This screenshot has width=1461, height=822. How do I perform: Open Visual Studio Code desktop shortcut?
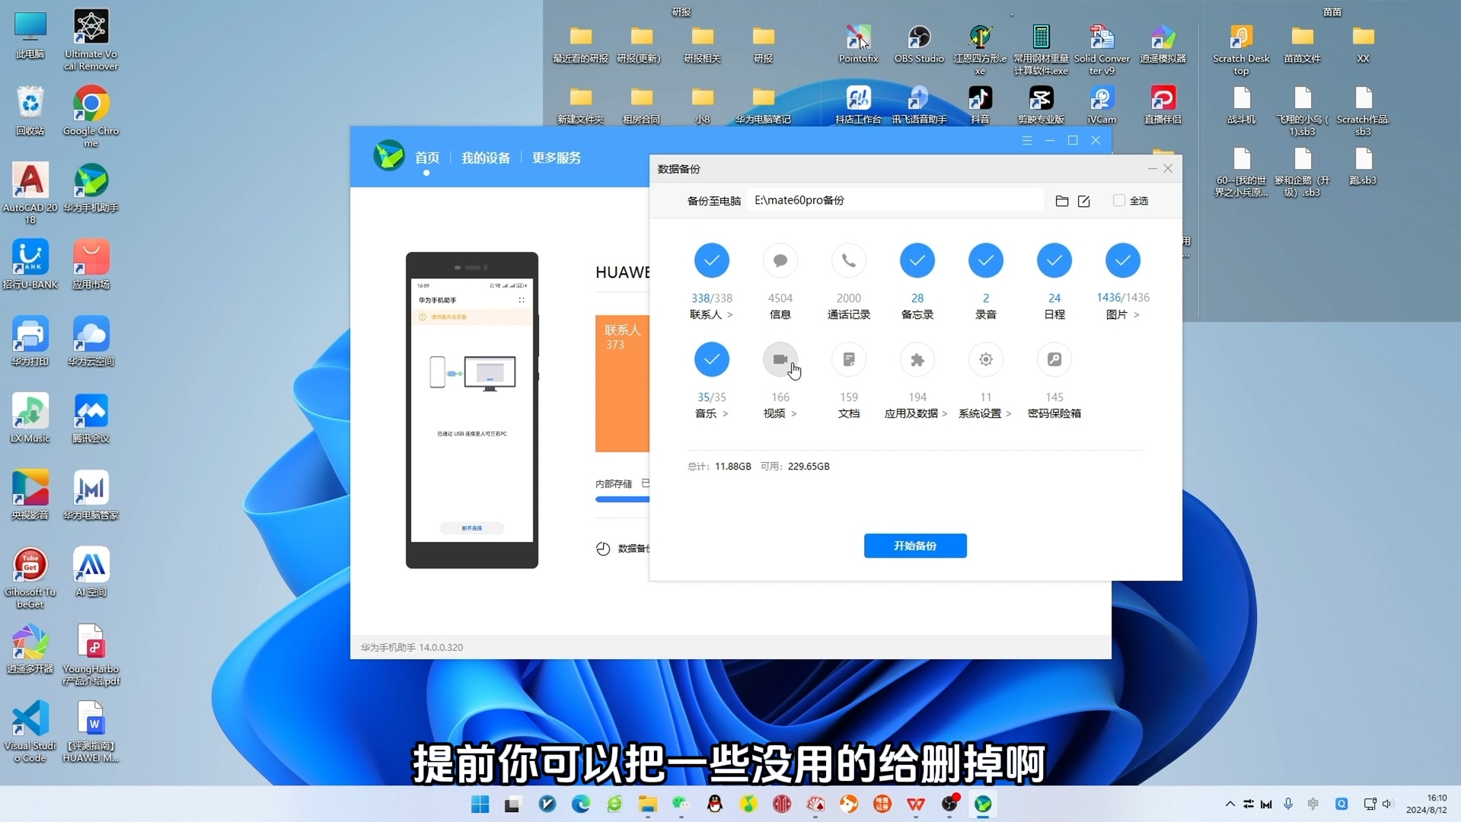pos(30,731)
